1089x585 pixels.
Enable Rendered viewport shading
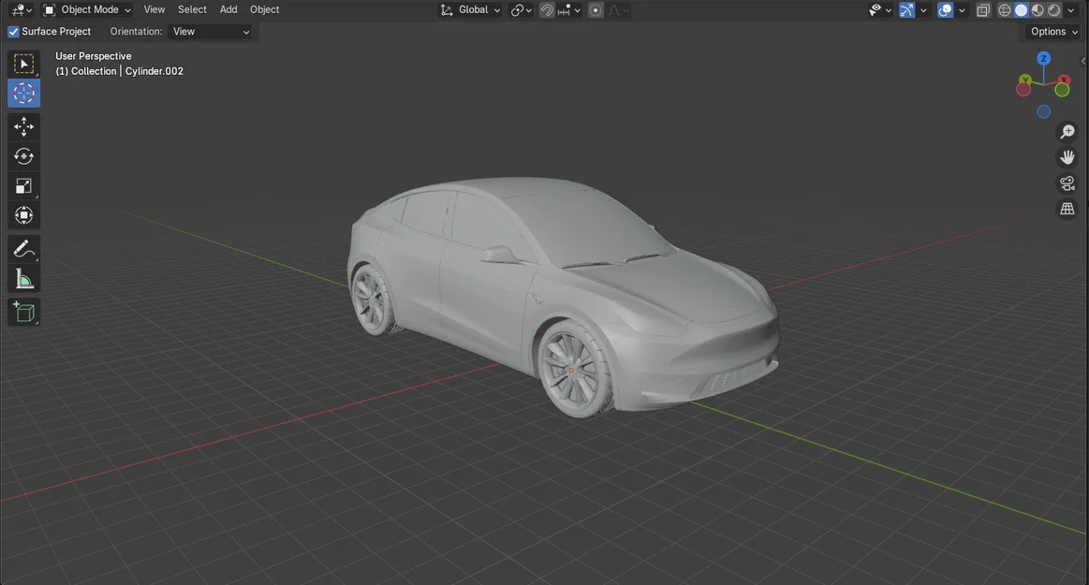tap(1052, 9)
